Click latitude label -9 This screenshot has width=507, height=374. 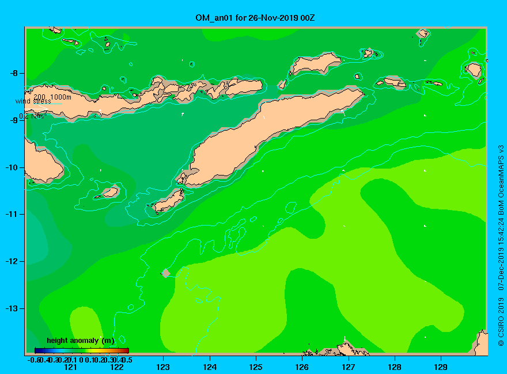[14, 120]
